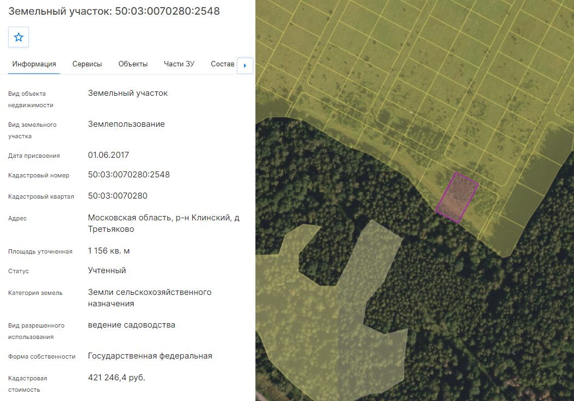Click the Кадастровый квартал label

coord(41,196)
